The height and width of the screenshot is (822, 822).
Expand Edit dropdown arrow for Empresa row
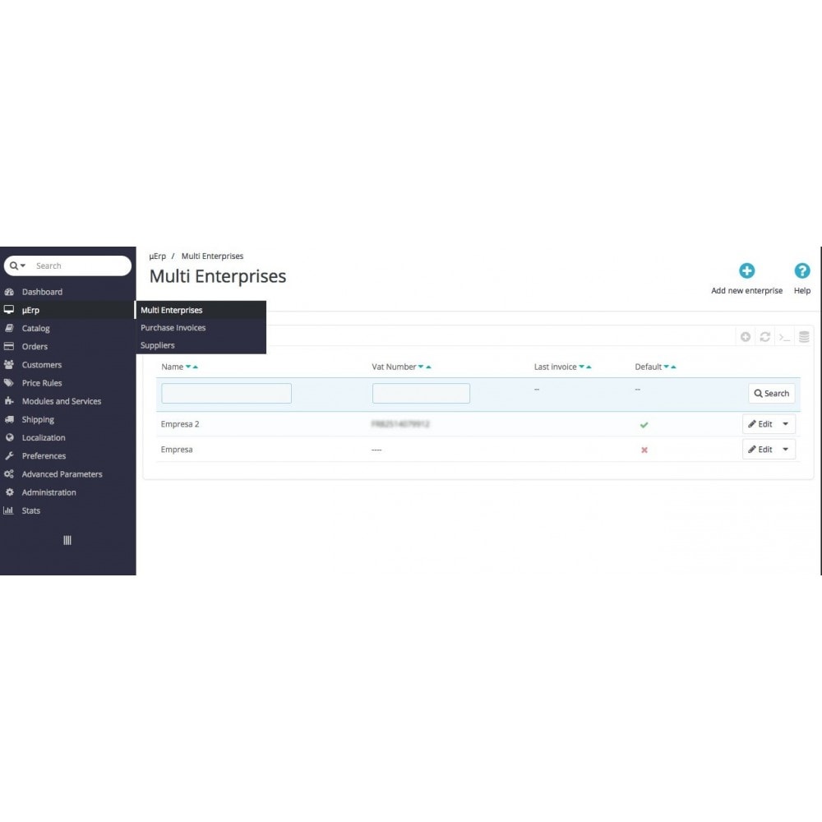pyautogui.click(x=785, y=450)
